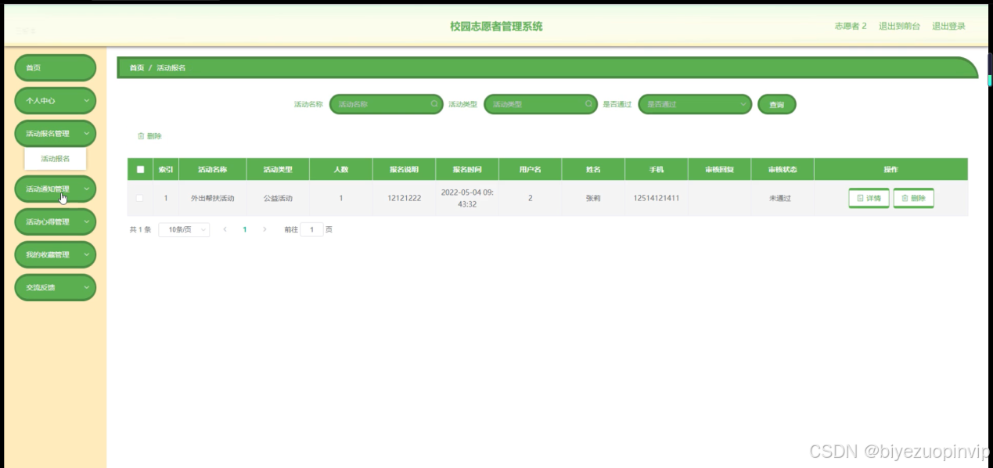Toggle select-all checkbox in table header
This screenshot has width=993, height=468.
pyautogui.click(x=140, y=169)
